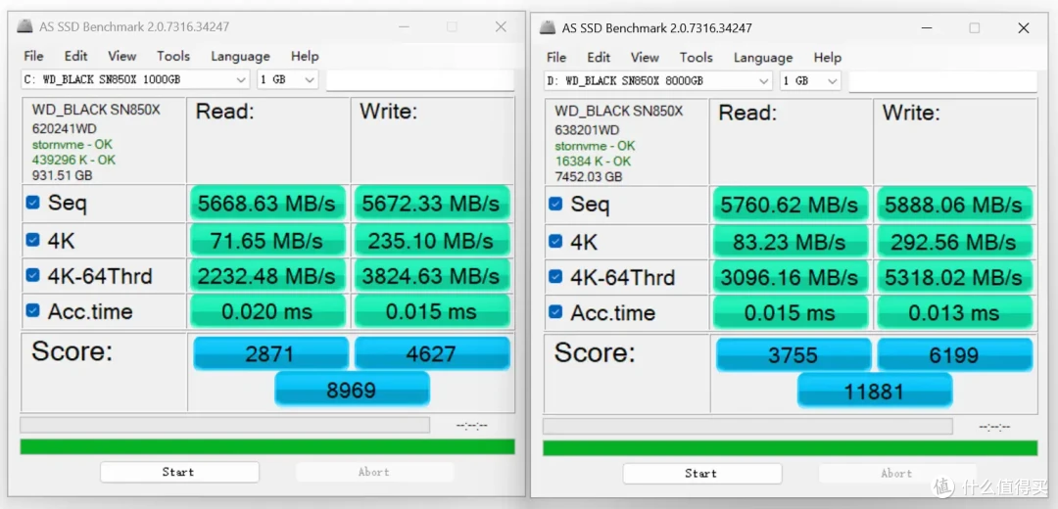Click alignment text 439296 K - OK
Image resolution: width=1058 pixels, height=509 pixels.
(73, 160)
